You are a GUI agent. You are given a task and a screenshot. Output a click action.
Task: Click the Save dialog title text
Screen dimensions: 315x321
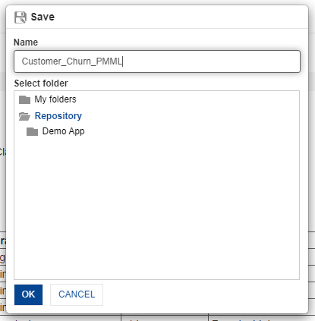click(x=43, y=17)
